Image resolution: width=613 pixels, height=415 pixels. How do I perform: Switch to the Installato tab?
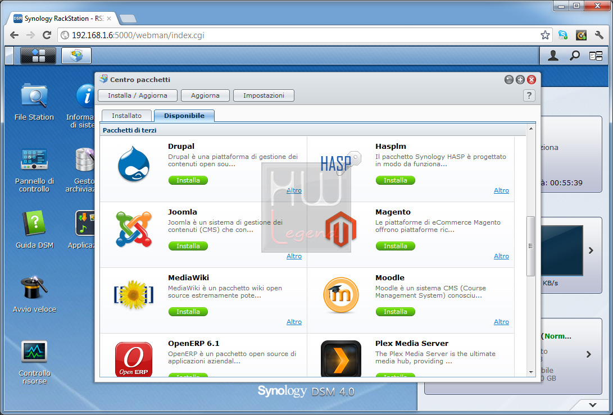pos(126,116)
